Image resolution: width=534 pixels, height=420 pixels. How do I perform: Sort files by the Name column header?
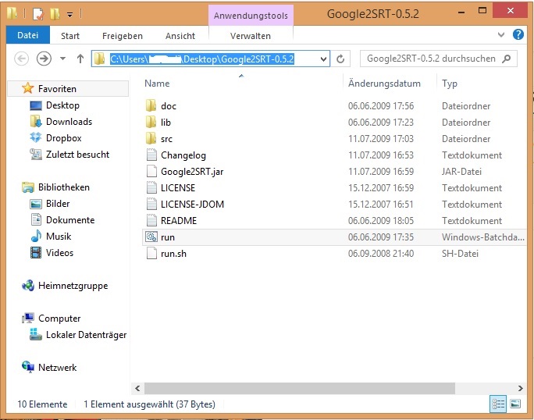click(x=157, y=84)
